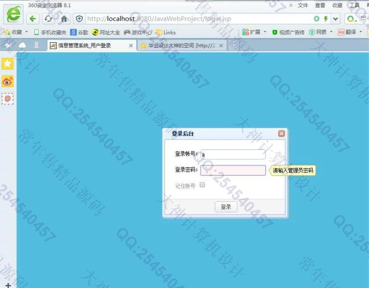Click the 收藏 favorites star button
This screenshot has height=288, width=369.
[13, 32]
